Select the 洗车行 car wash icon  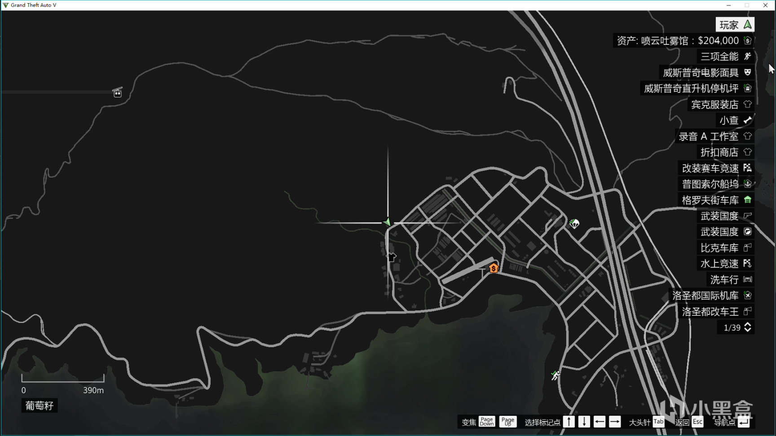click(748, 279)
